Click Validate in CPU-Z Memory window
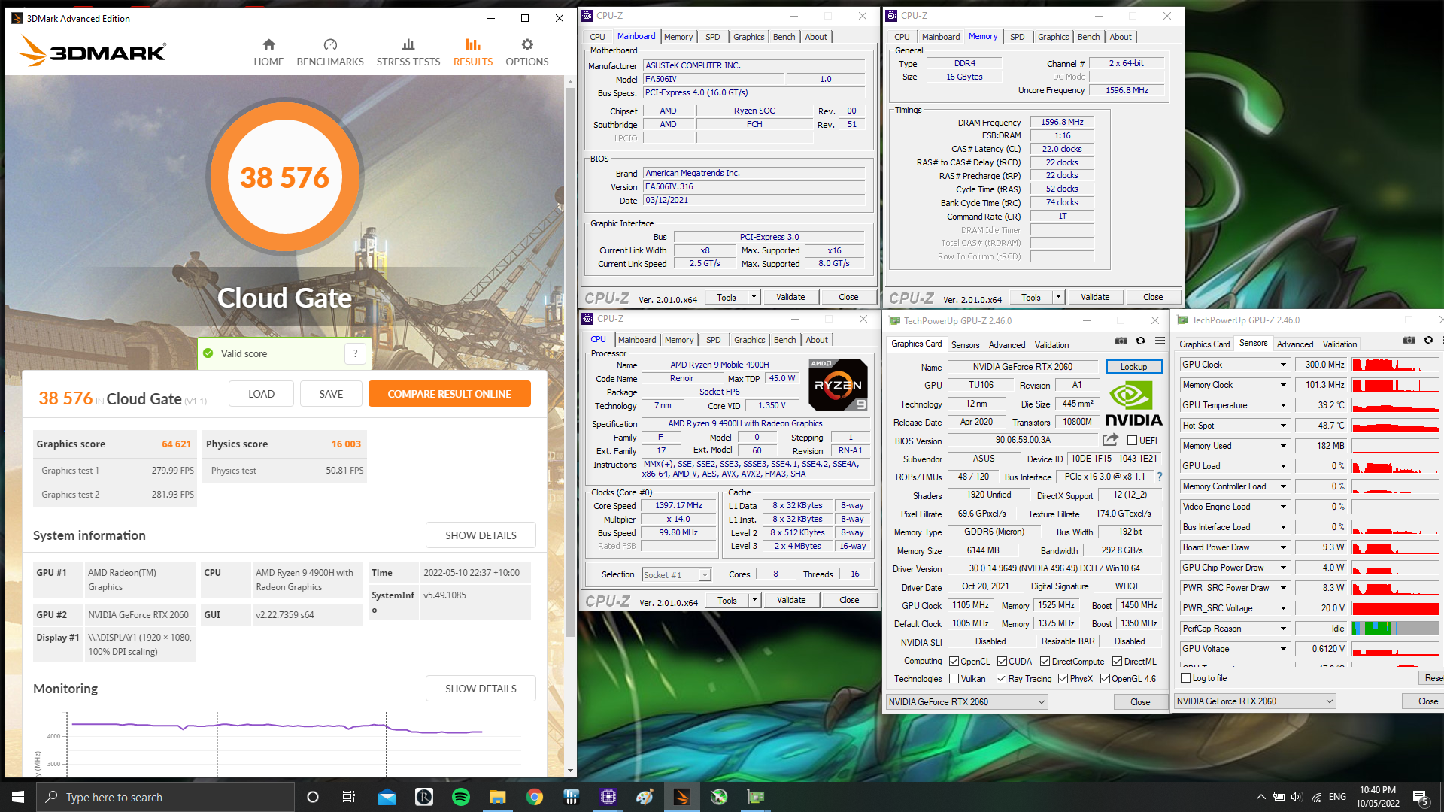The image size is (1444, 812). [x=1095, y=297]
